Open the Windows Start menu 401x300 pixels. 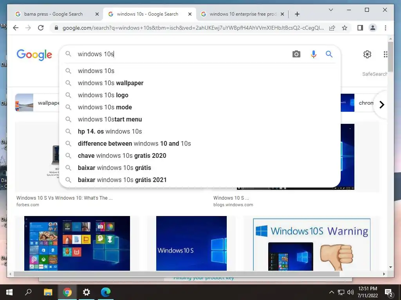point(9,292)
